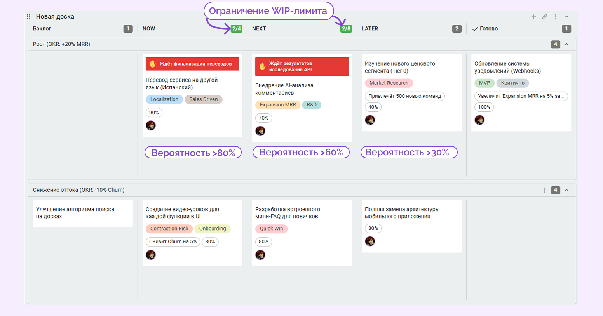Click the 70% progress badge on AI-анализа card
This screenshot has height=316, width=603.
[263, 118]
